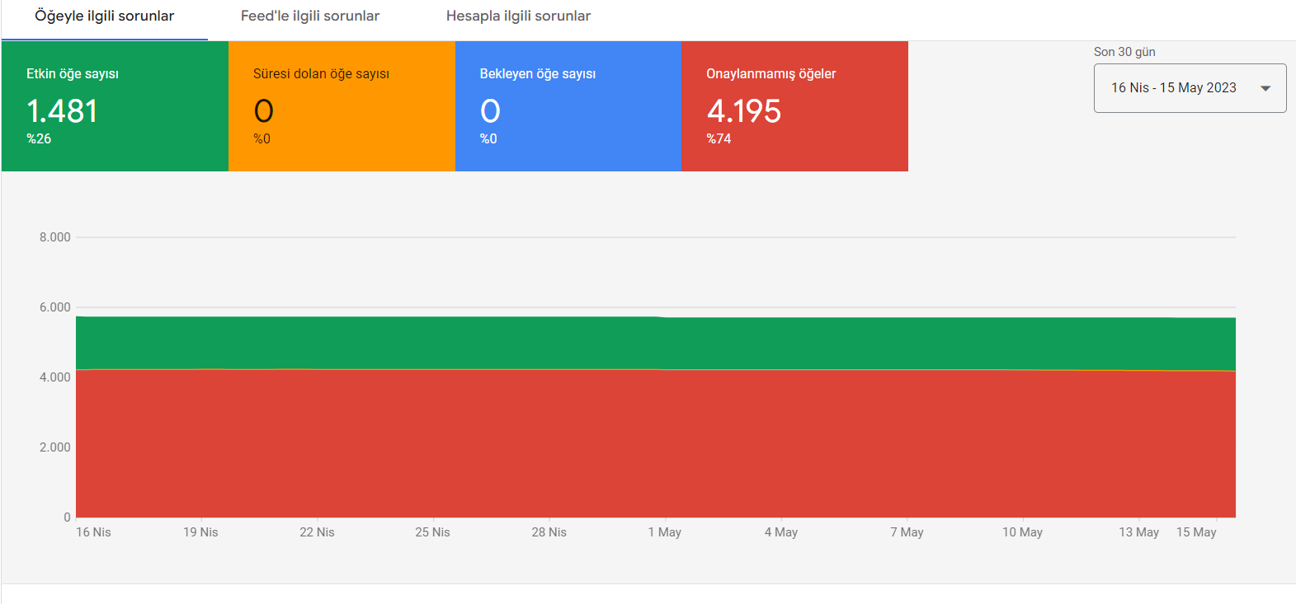Click the 28 Nis marker on x-axis
This screenshot has height=604, width=1296.
pos(549,532)
